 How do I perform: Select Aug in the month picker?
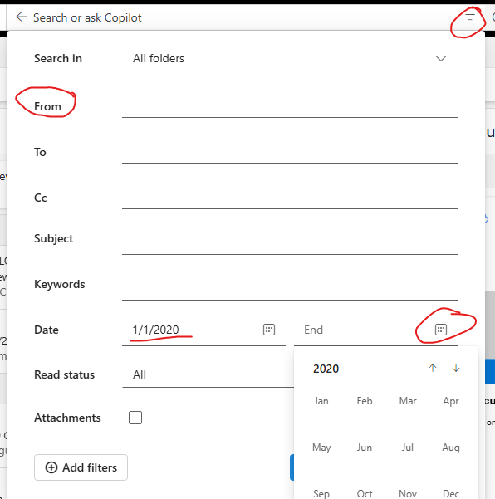(x=451, y=448)
